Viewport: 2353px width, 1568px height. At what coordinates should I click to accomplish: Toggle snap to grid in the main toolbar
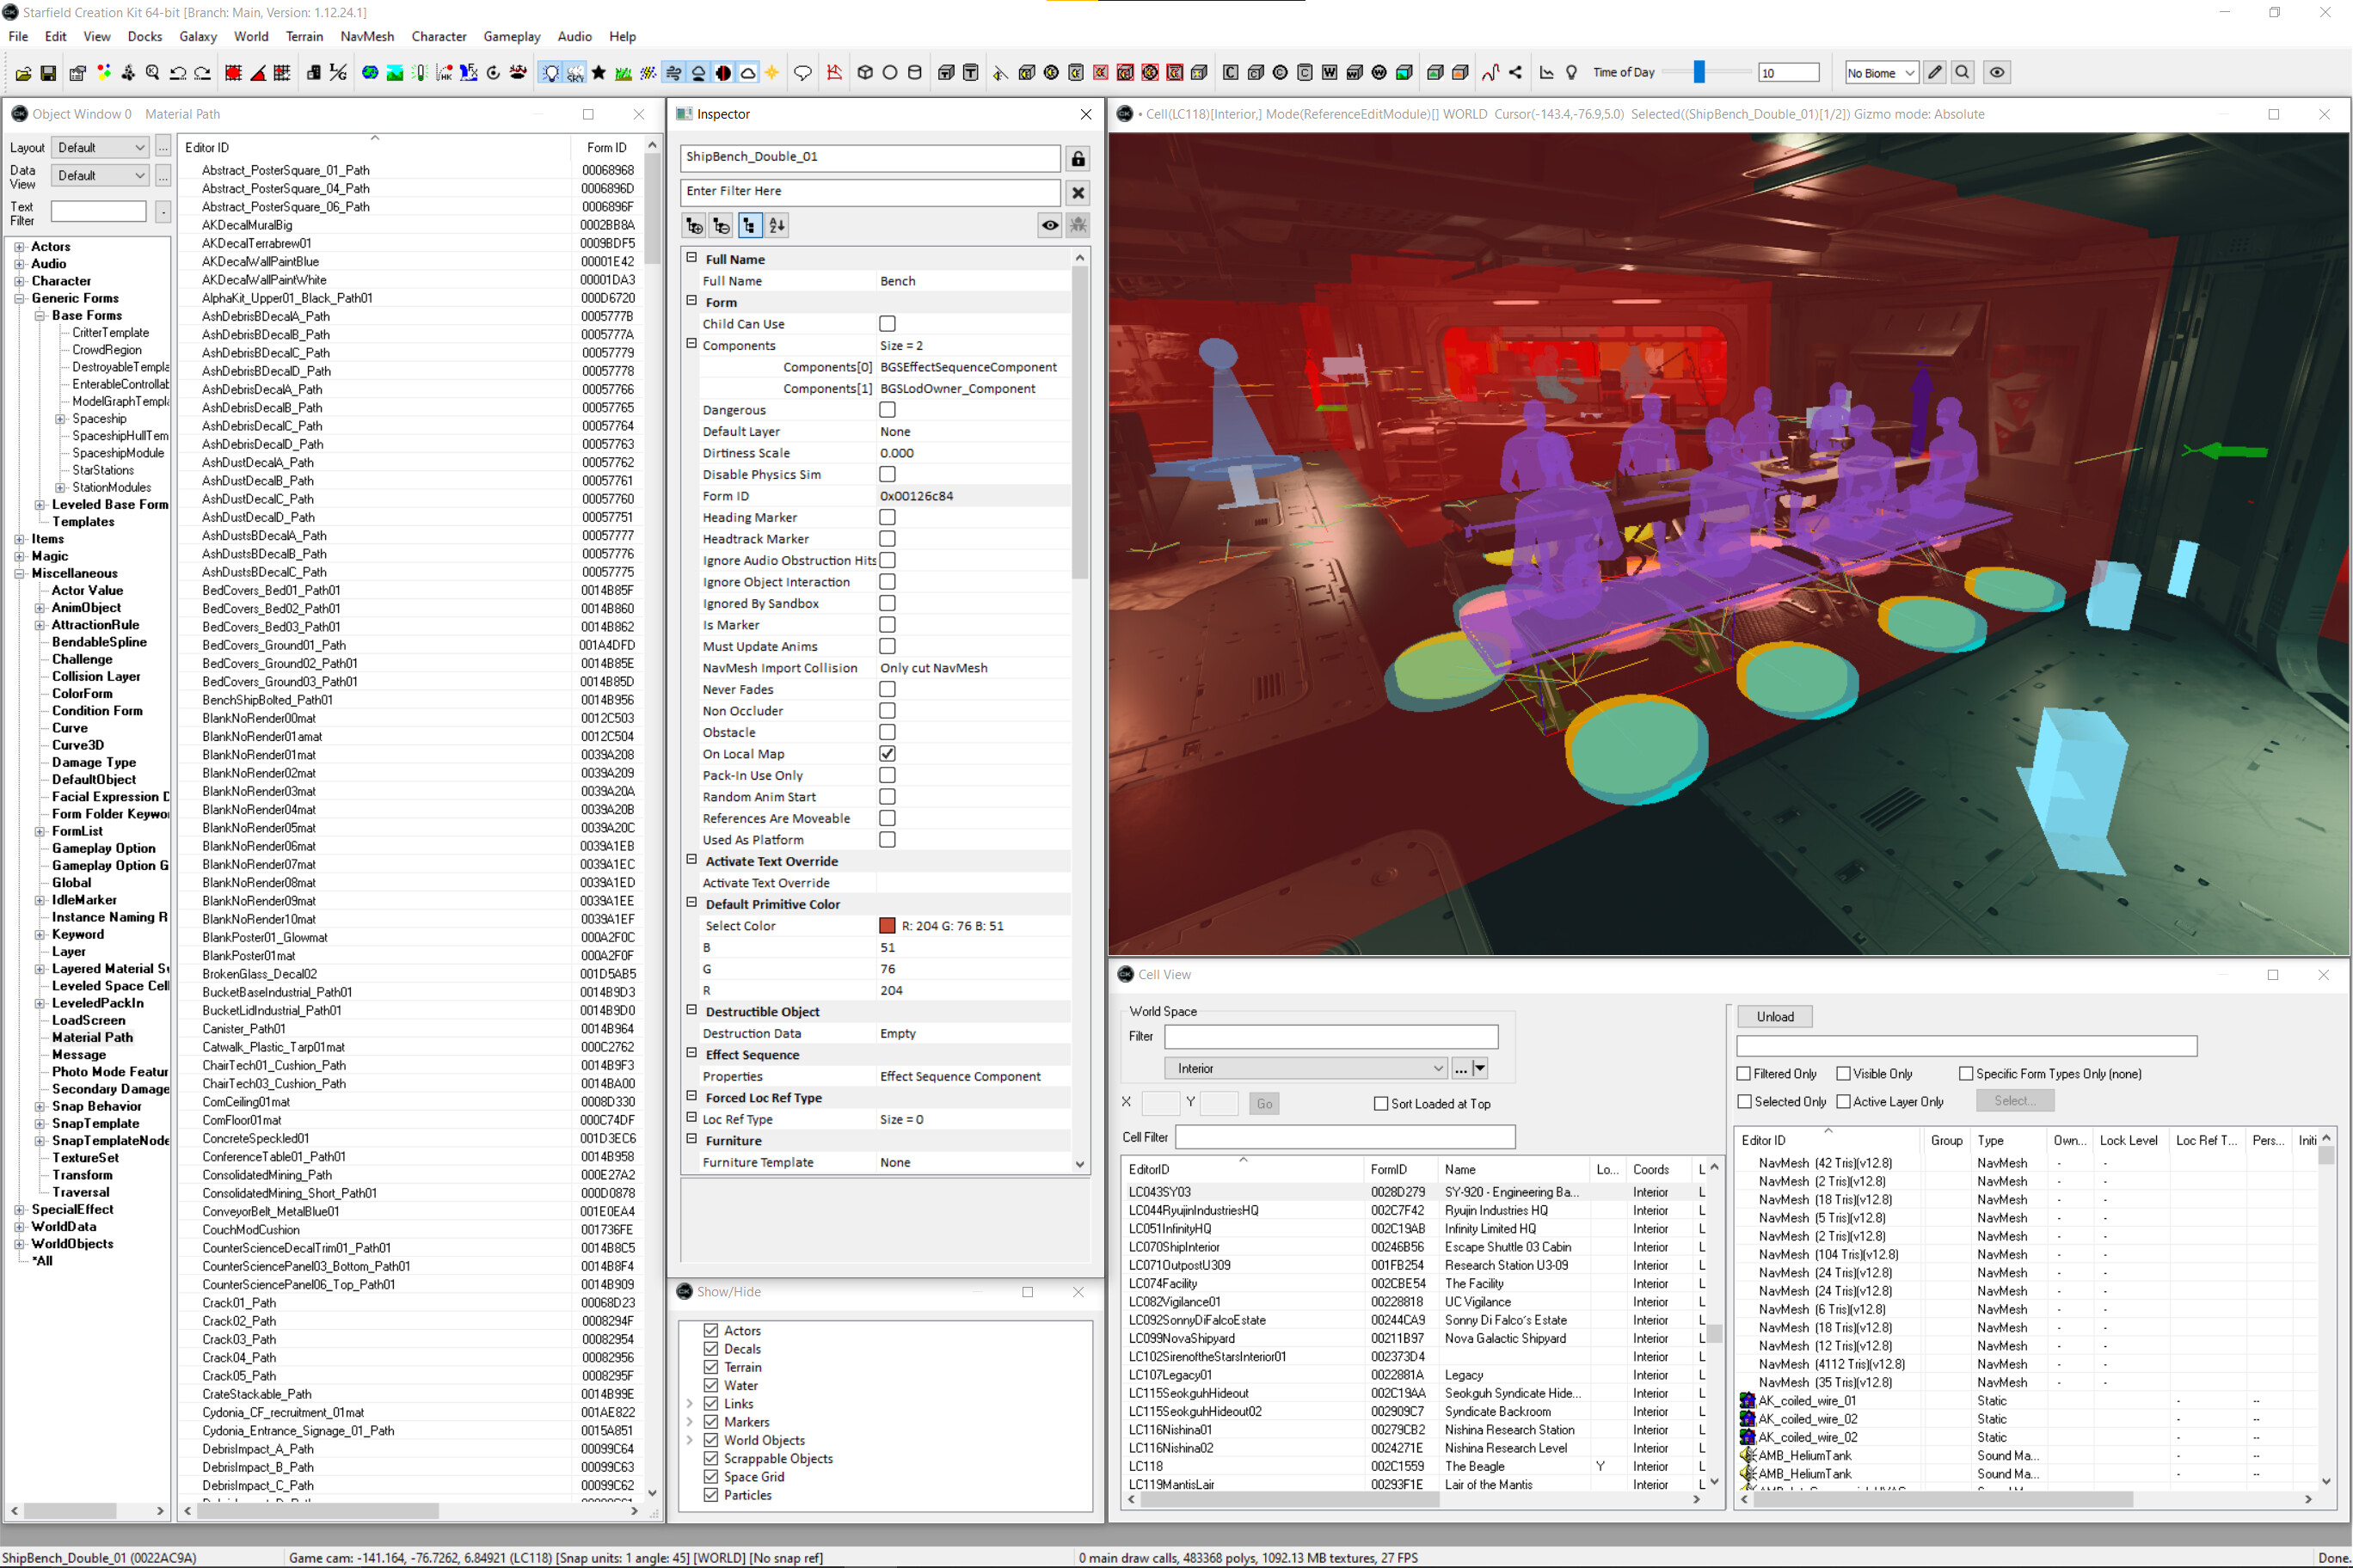click(x=235, y=72)
